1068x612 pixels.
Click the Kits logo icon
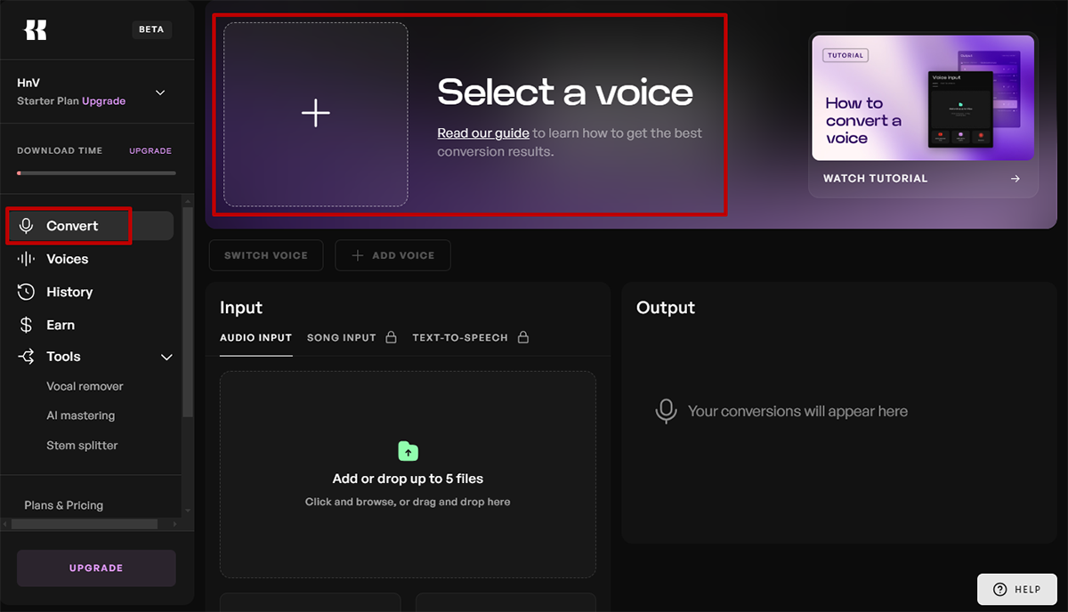(36, 29)
